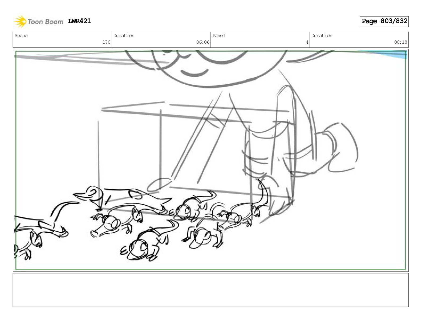Click the scene number 170 value

pos(106,42)
